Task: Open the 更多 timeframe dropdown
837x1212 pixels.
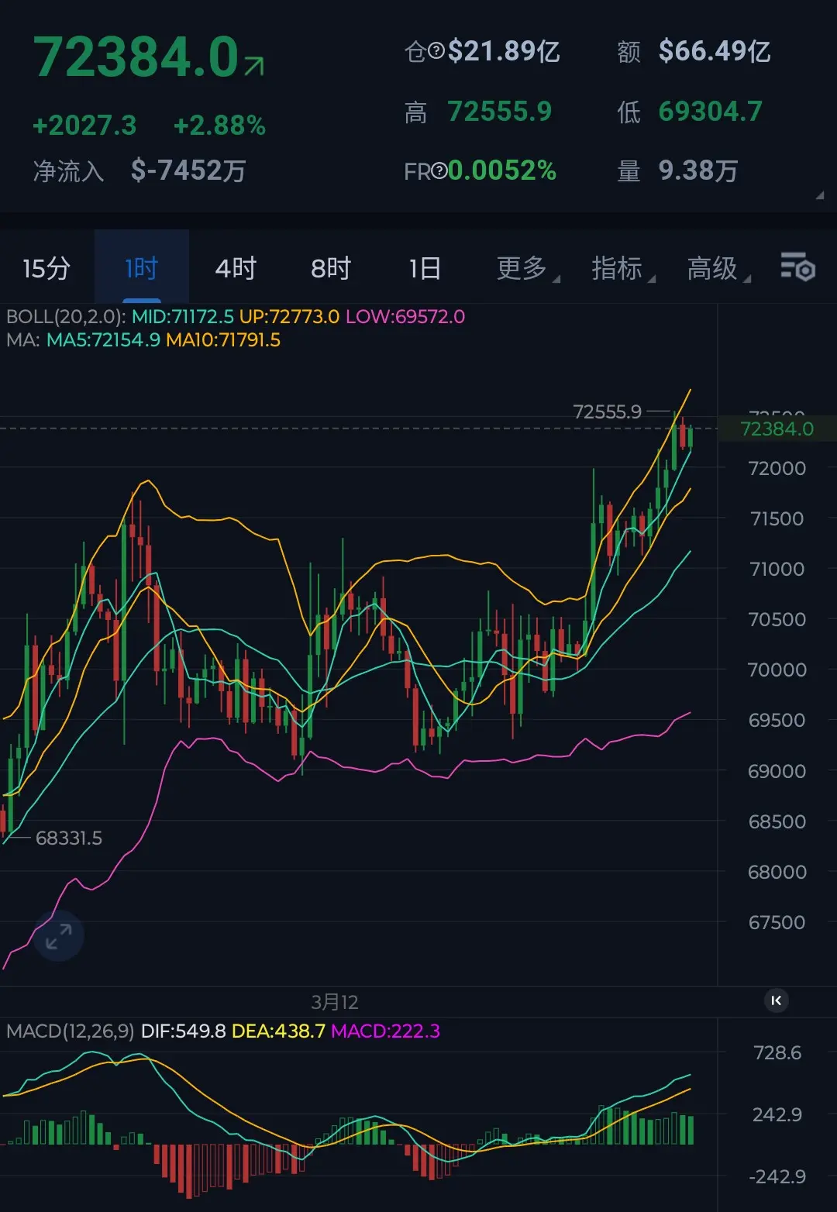Action: [528, 268]
